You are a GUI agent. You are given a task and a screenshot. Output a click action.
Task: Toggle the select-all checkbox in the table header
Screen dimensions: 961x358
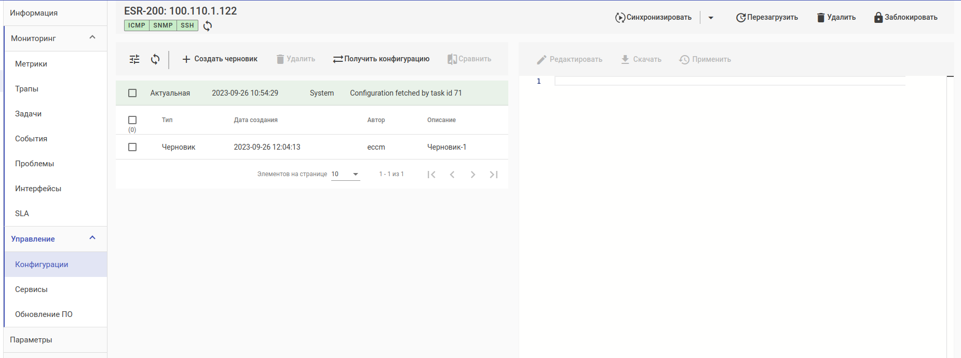[132, 120]
